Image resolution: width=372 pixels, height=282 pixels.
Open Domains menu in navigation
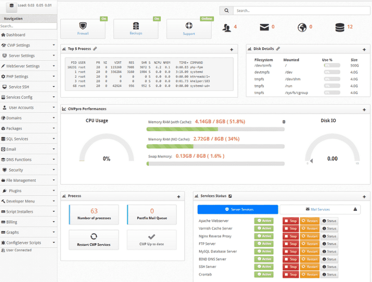click(x=29, y=118)
